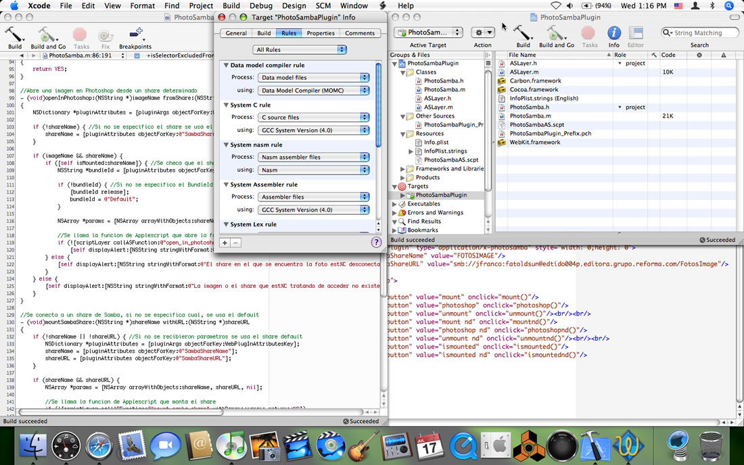Viewport: 744px width, 465px height.
Task: Add a new rule with plus button
Action: click(x=225, y=242)
